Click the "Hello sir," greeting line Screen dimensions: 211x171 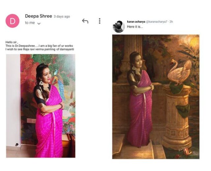13,42
